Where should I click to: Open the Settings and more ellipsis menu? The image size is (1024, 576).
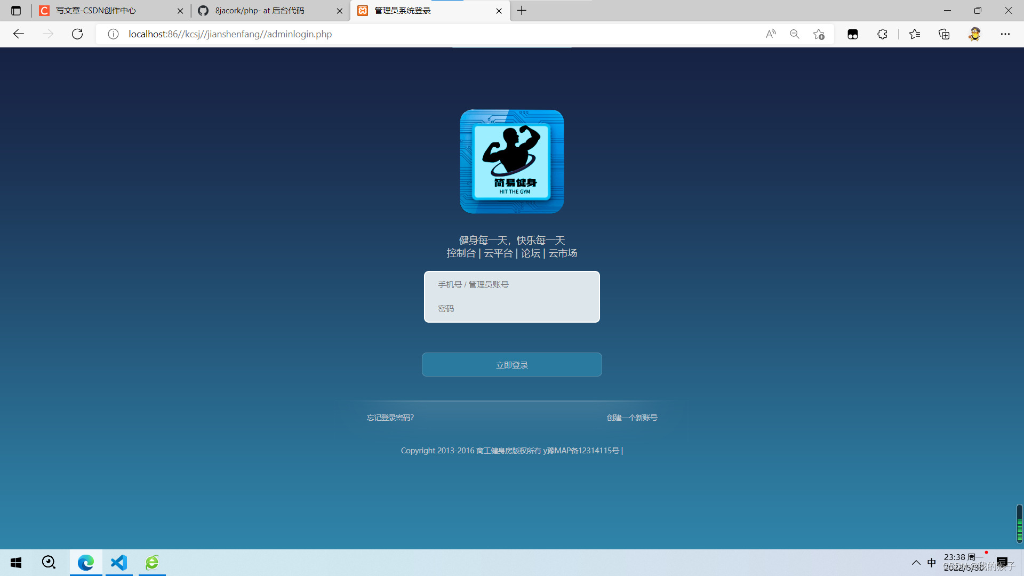[1005, 34]
